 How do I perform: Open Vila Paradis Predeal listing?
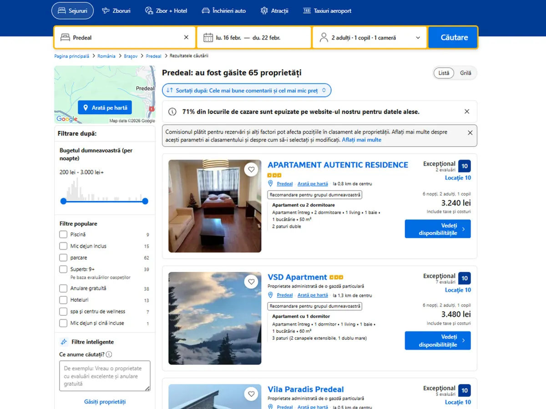click(x=305, y=389)
